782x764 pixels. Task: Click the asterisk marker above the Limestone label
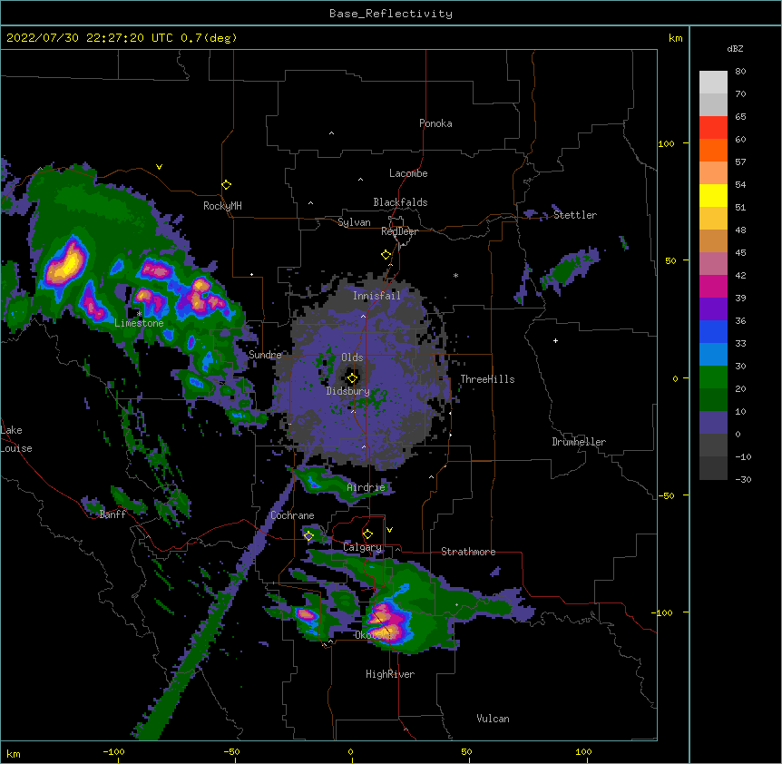tap(139, 314)
